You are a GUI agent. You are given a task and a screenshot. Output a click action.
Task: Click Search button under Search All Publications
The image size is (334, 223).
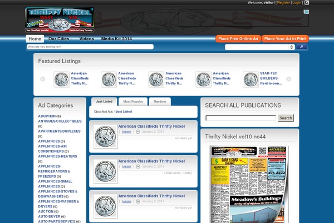(x=286, y=118)
